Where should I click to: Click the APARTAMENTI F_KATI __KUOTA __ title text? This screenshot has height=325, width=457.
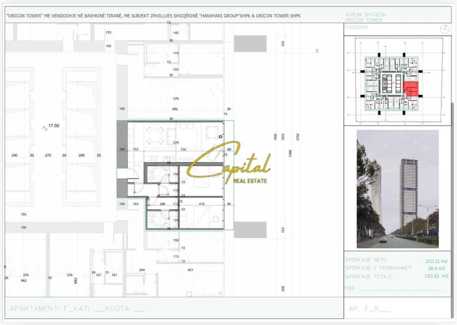click(77, 309)
